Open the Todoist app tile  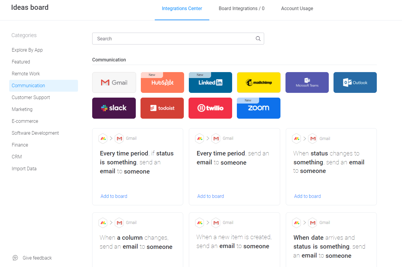click(162, 108)
